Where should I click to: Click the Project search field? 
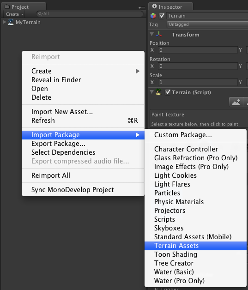(90, 14)
